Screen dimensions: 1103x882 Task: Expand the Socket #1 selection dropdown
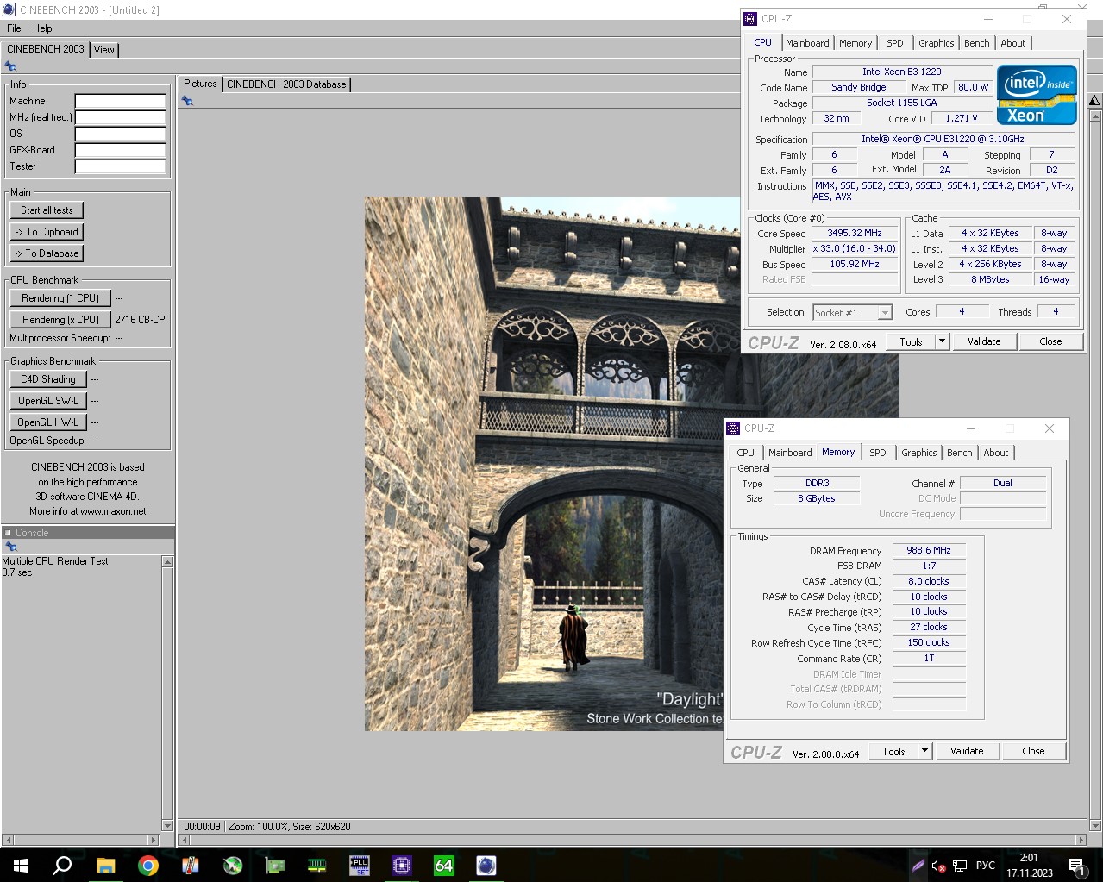[x=885, y=313]
